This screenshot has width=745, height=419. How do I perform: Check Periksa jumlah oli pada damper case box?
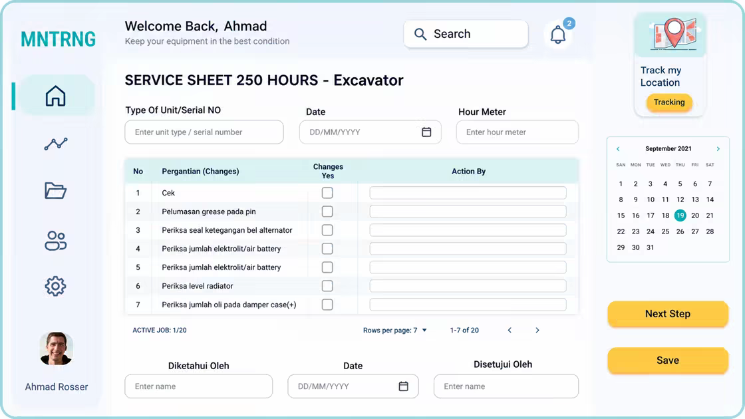point(327,305)
